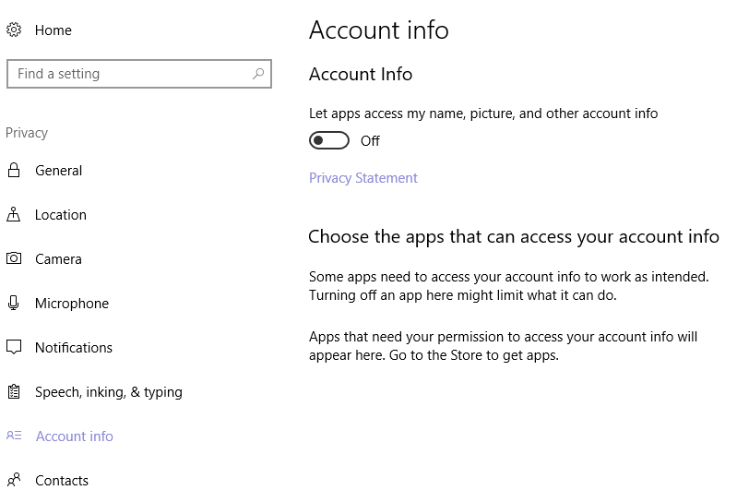Select the Notifications speech bubble icon
The width and height of the screenshot is (737, 502).
[x=14, y=347]
